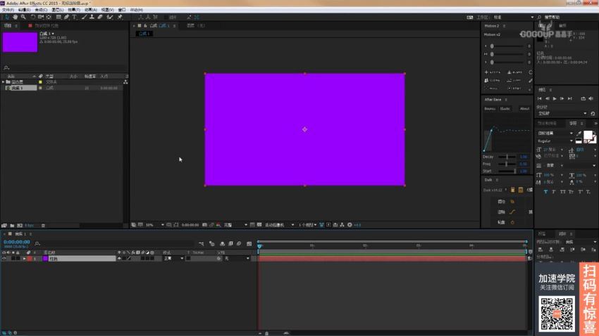Select the Clone Stamp tool
This screenshot has width=599, height=336.
(92, 17)
